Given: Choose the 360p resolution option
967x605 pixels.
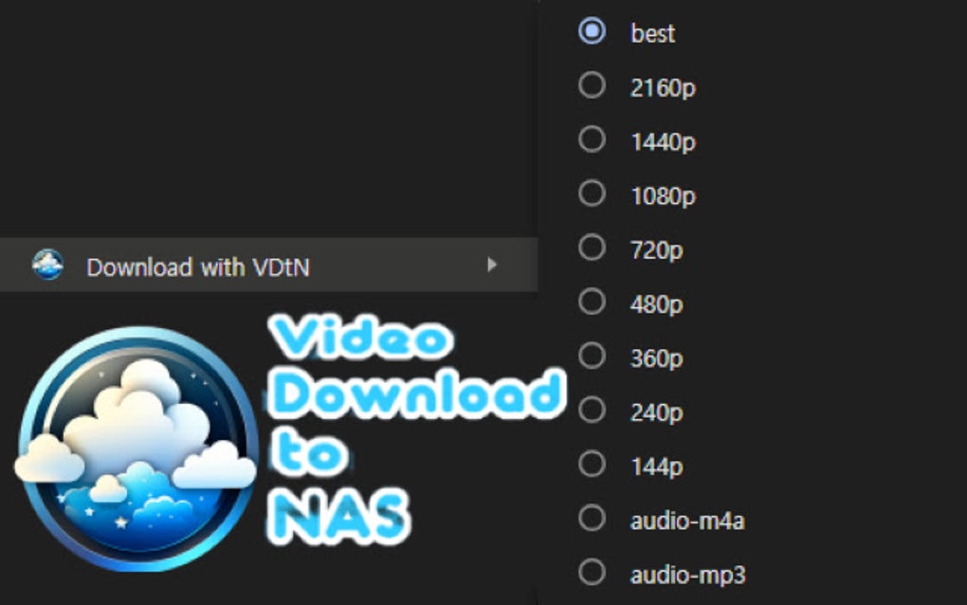Looking at the screenshot, I should point(592,357).
